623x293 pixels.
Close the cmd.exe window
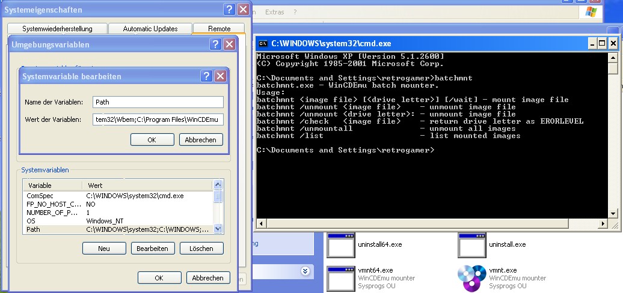(x=613, y=44)
